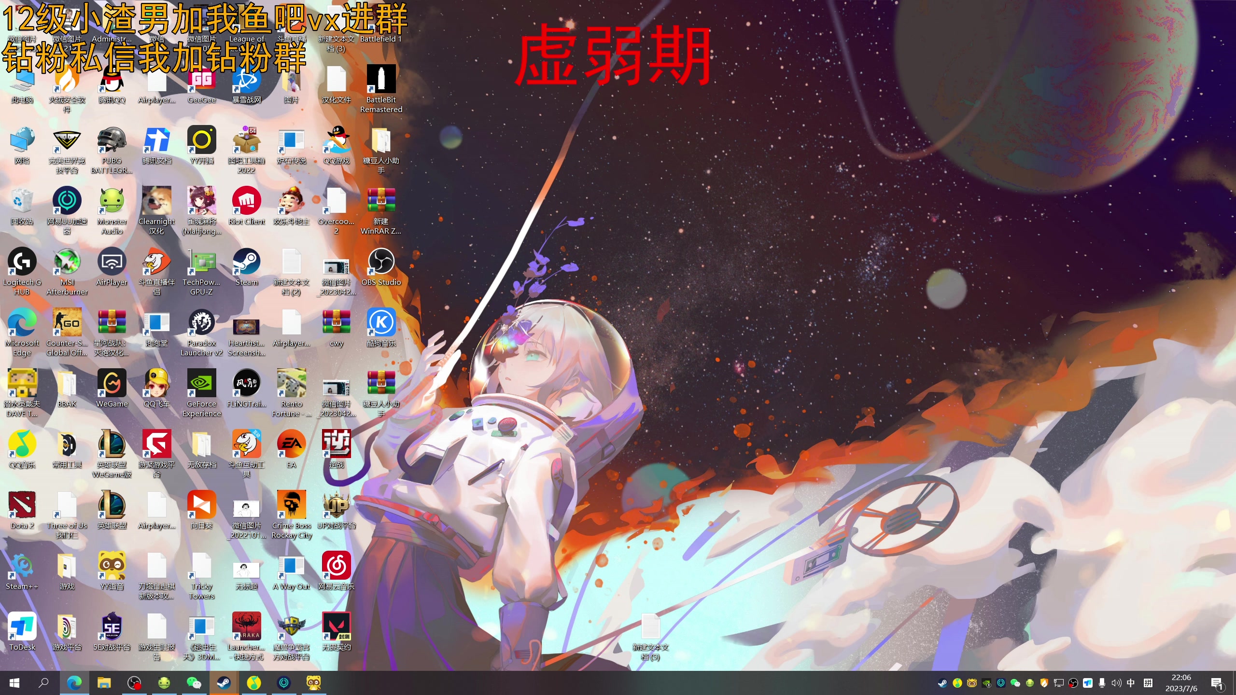Screen dimensions: 1236x695
Task: Select the 潜水员戴夫 DAVE THE DIVER icon
Action: [x=22, y=393]
